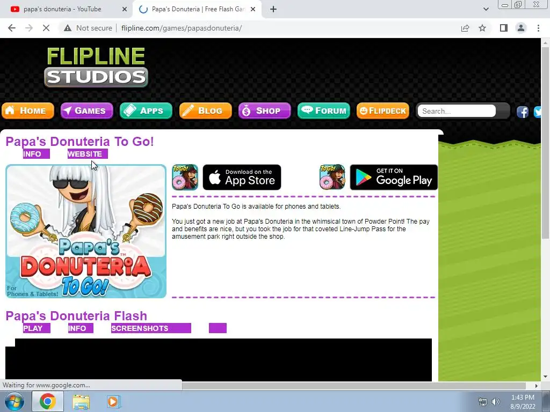
Task: Open the Flash SCREENSHOTS tab
Action: tap(151, 328)
